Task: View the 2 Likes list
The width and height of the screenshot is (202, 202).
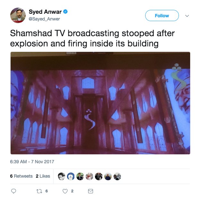Action: pyautogui.click(x=43, y=176)
